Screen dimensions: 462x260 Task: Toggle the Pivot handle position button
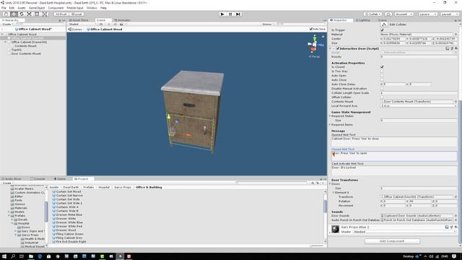tap(61, 14)
